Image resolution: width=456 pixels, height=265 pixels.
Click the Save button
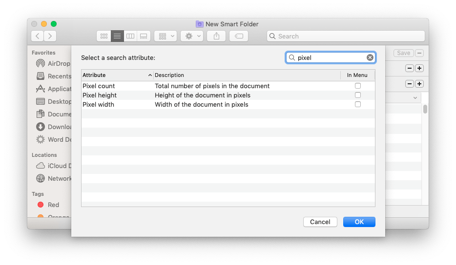coord(403,53)
